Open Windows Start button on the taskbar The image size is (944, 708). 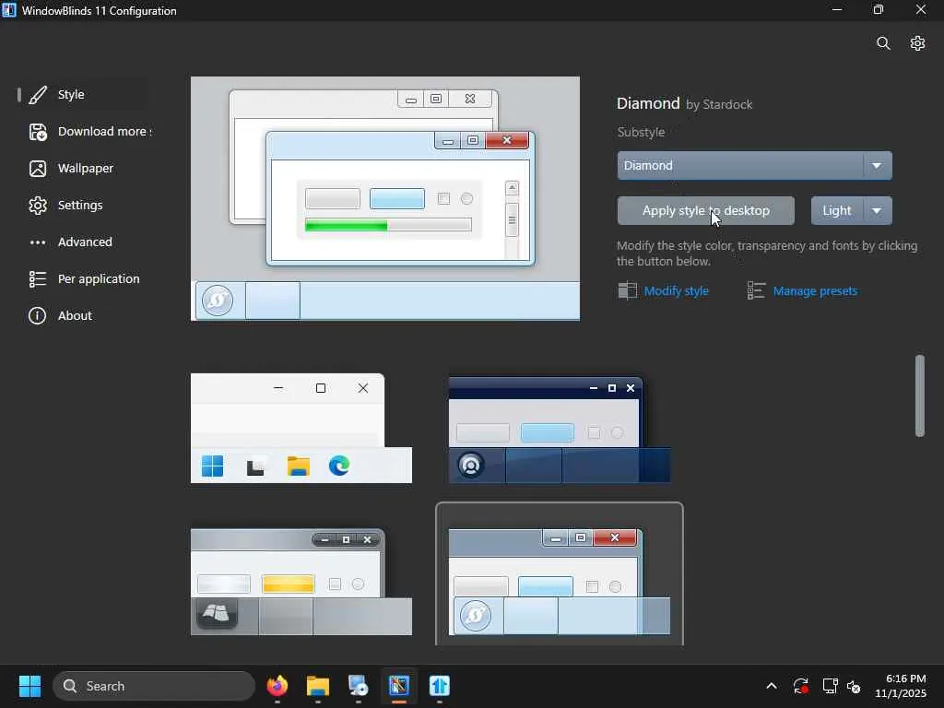click(29, 686)
